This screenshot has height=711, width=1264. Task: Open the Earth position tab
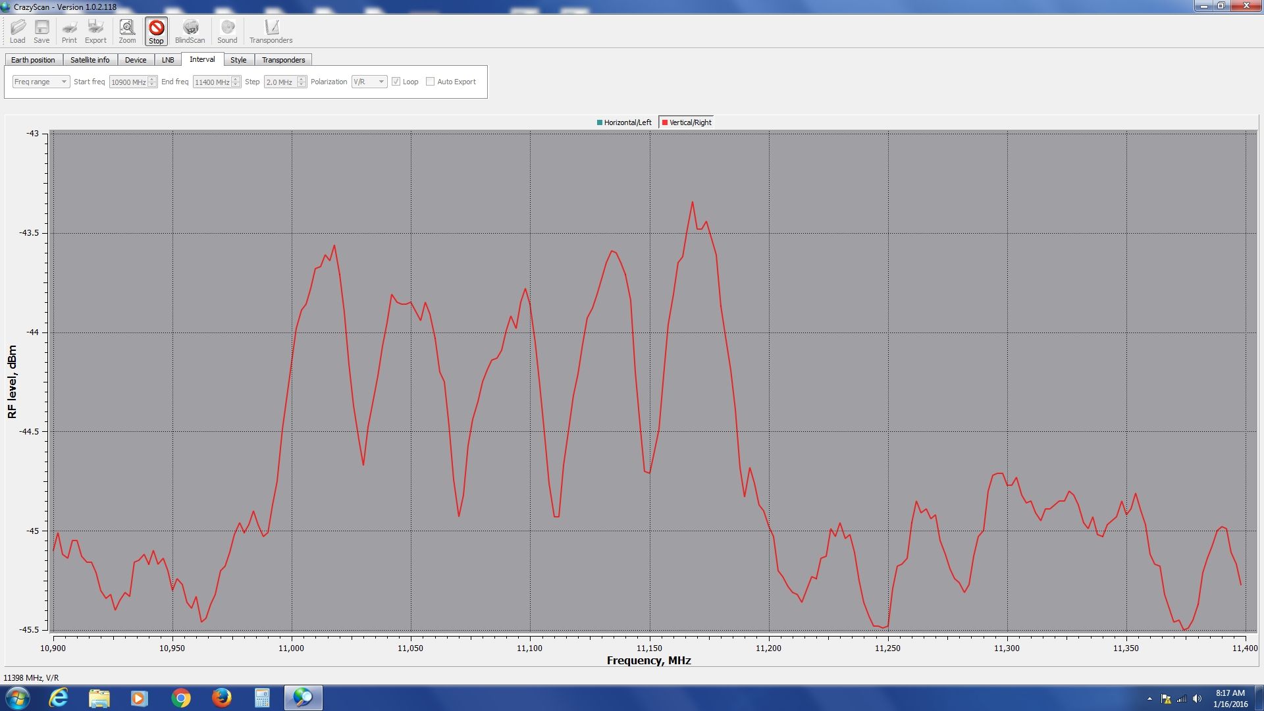tap(33, 60)
